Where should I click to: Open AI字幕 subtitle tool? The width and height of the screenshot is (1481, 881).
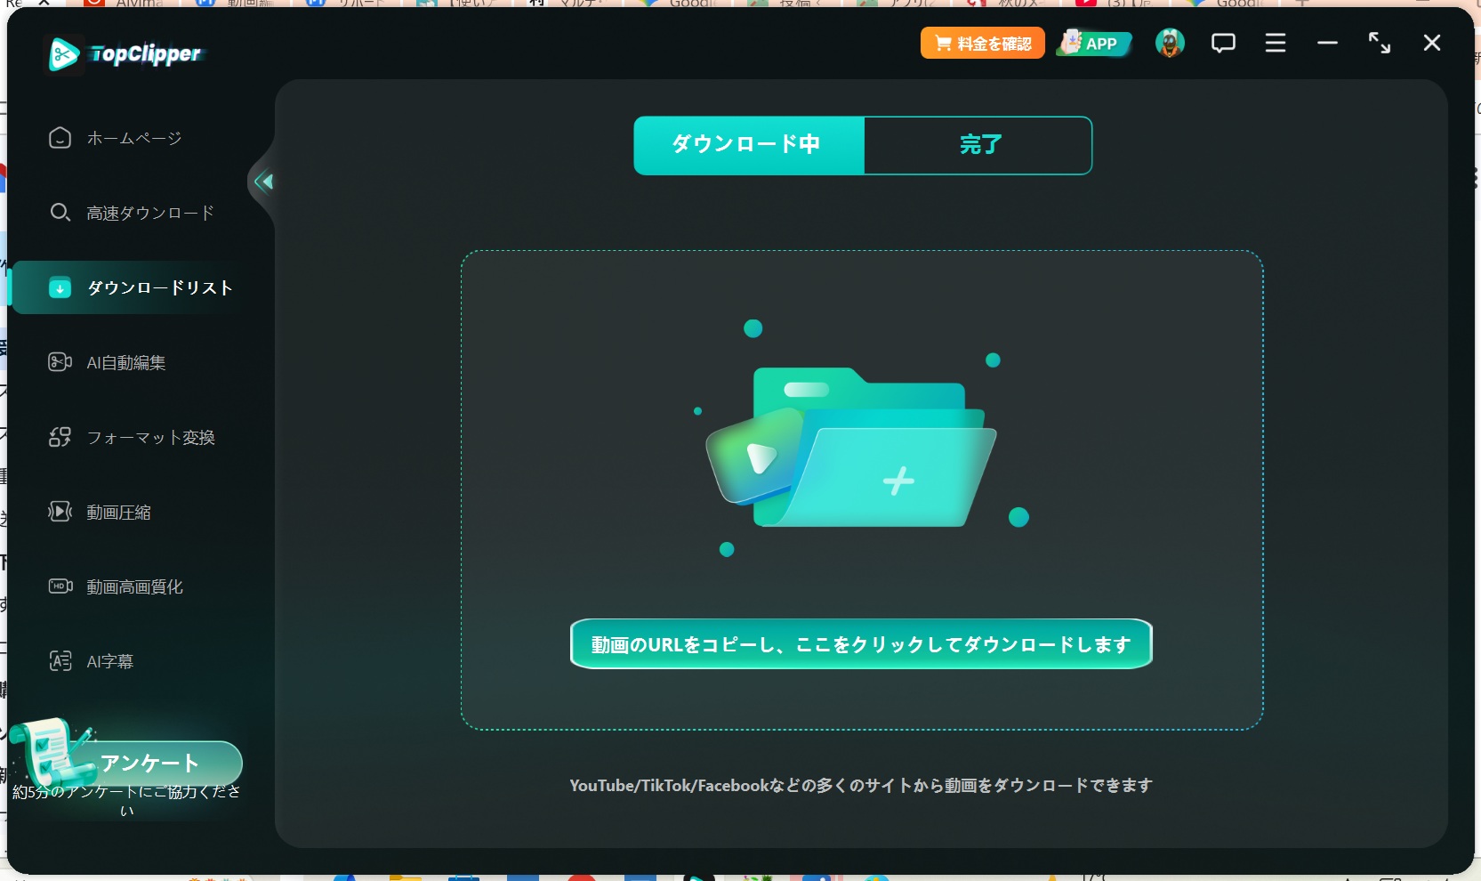click(x=109, y=661)
